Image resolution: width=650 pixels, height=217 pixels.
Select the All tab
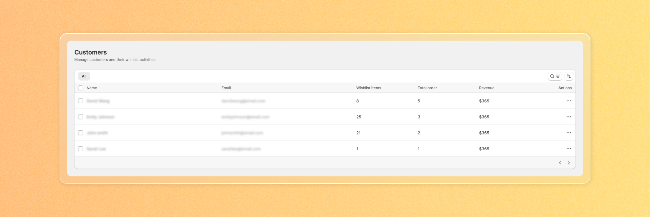(x=84, y=76)
